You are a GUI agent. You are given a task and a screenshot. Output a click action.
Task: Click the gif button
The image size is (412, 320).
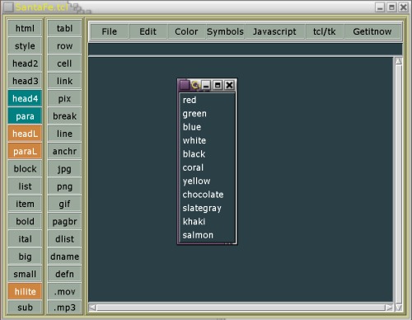[64, 204]
